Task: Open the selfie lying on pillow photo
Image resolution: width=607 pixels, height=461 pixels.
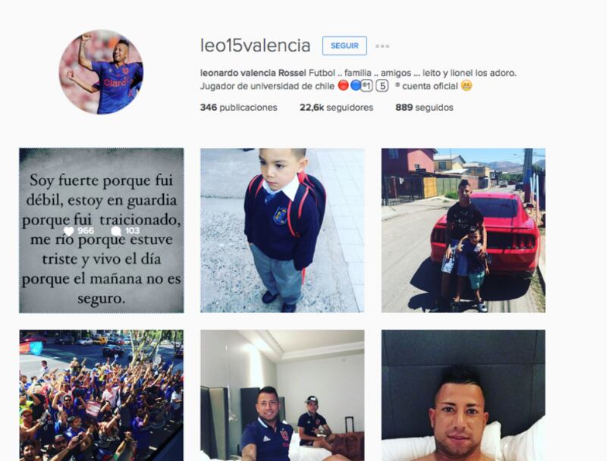Action: (x=464, y=395)
